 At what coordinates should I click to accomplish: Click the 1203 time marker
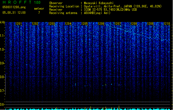click(x=51, y=24)
